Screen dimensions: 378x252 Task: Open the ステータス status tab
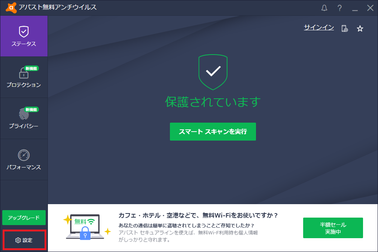[x=24, y=36]
